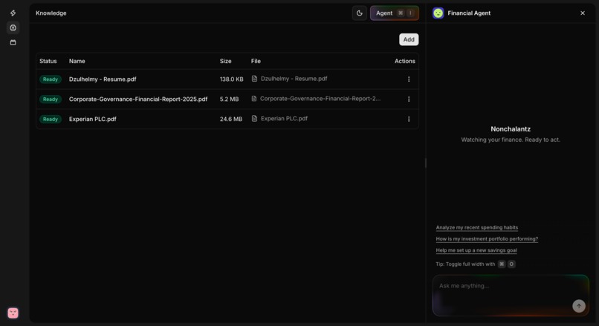This screenshot has height=326, width=599.
Task: Click the Knowledge page title
Action: pos(51,13)
